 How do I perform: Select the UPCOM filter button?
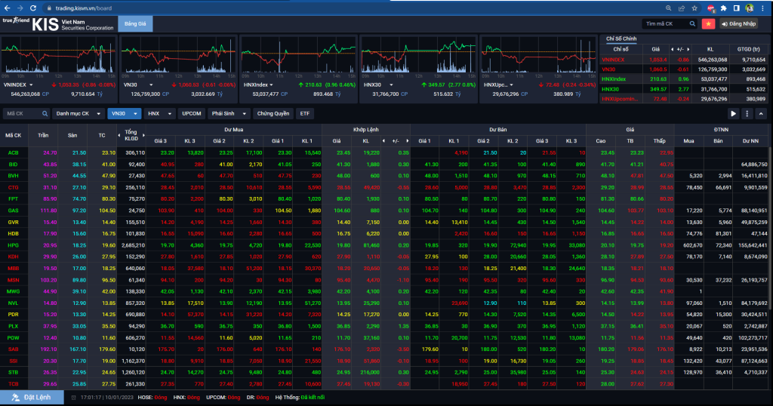[192, 113]
